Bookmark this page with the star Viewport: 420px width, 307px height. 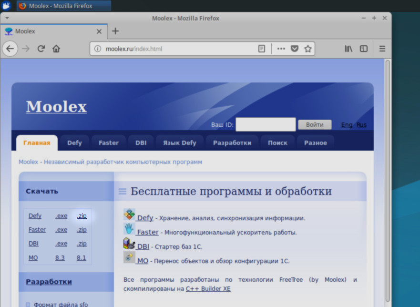(308, 49)
